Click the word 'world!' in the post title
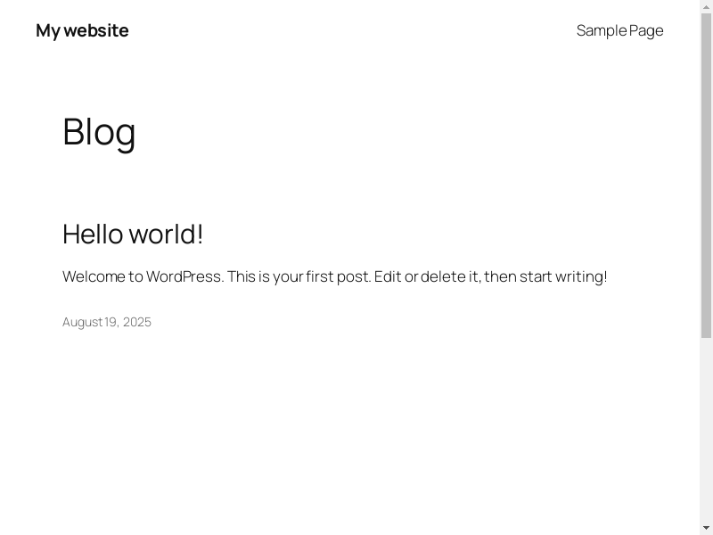713x535 pixels. [167, 234]
